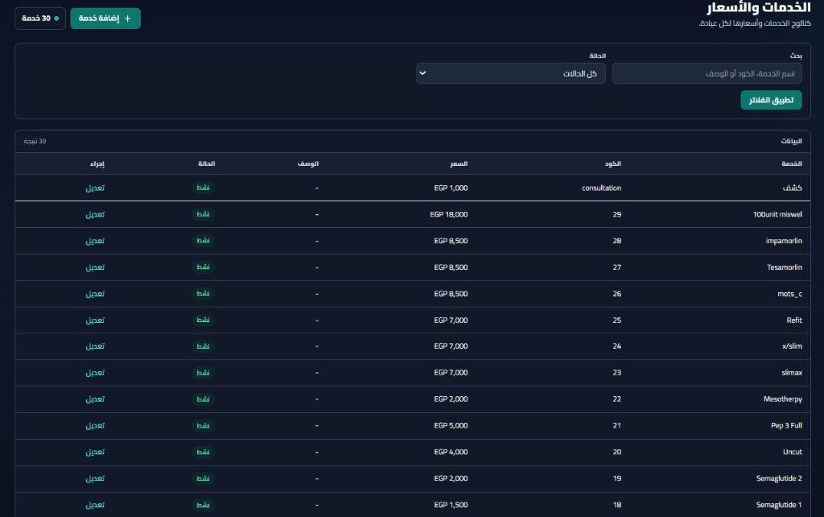Click the الوصف column header
This screenshot has width=824, height=517.
click(x=308, y=163)
